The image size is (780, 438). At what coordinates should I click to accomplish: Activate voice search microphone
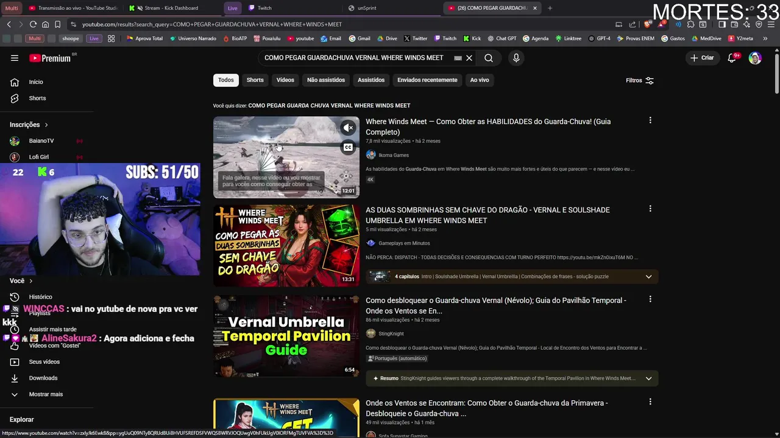coord(516,58)
